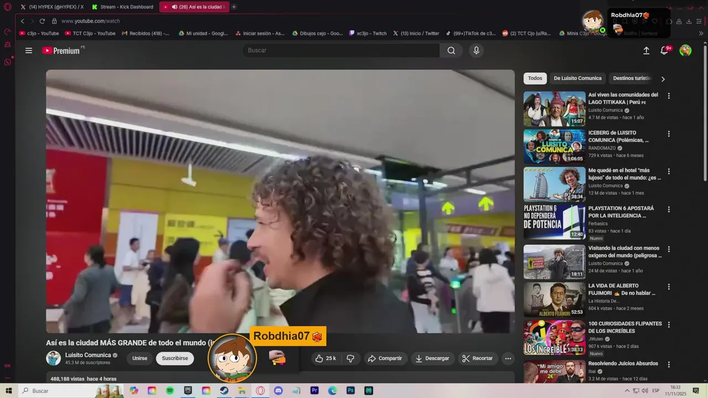
Task: Click the Unirse button
Action: (x=140, y=358)
